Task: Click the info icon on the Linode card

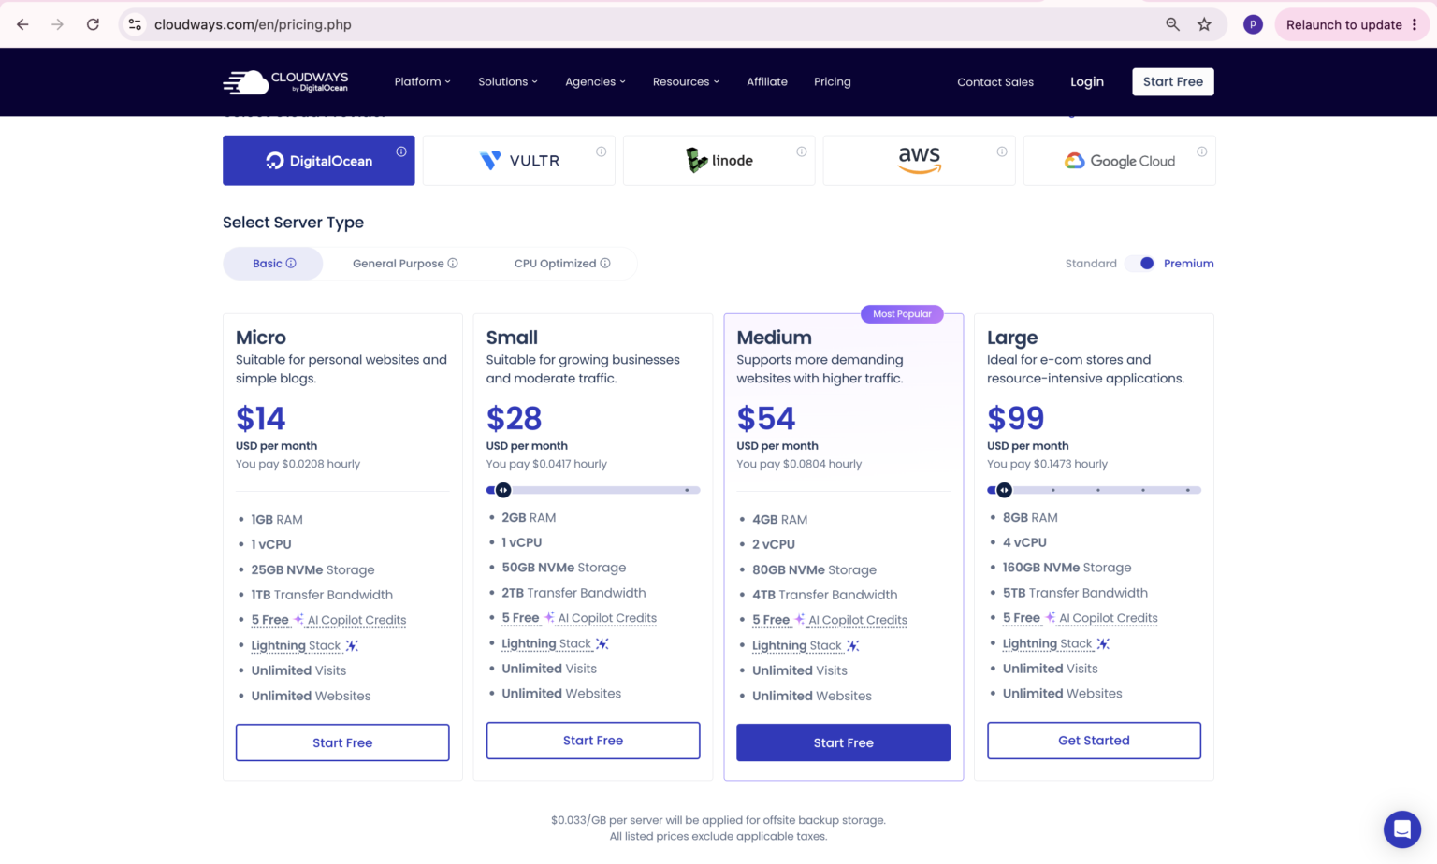Action: point(802,151)
